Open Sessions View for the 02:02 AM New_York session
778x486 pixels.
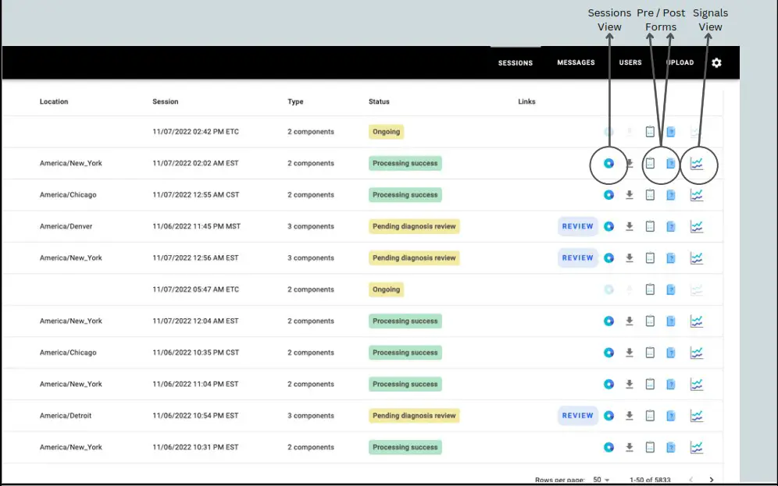tap(608, 163)
